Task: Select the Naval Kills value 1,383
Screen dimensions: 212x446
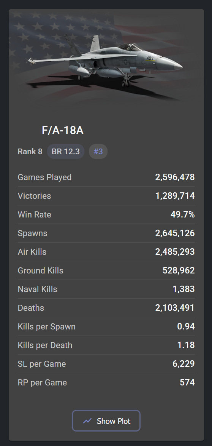Action: 184,289
